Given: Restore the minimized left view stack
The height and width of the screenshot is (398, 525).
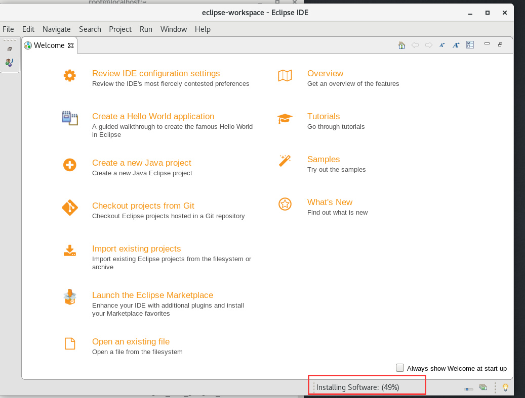Looking at the screenshot, I should point(10,49).
